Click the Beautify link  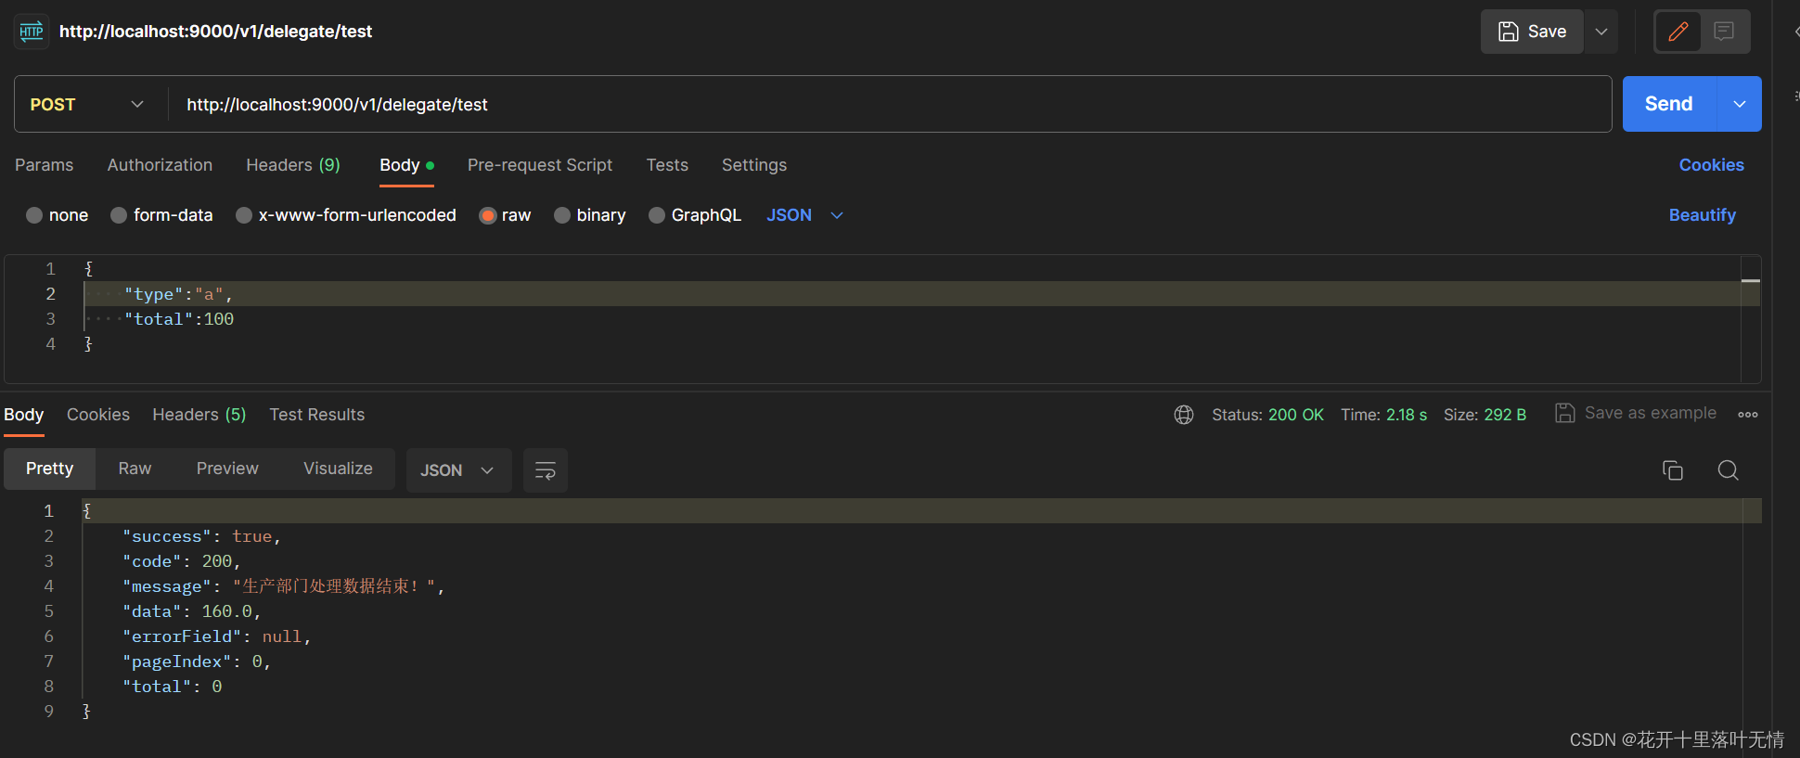click(x=1702, y=215)
